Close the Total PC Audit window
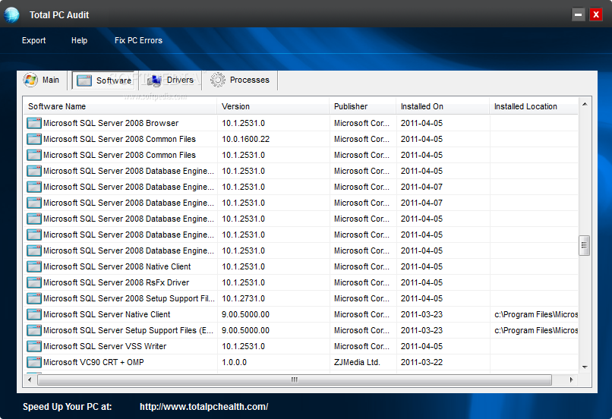612x419 pixels. pyautogui.click(x=596, y=15)
